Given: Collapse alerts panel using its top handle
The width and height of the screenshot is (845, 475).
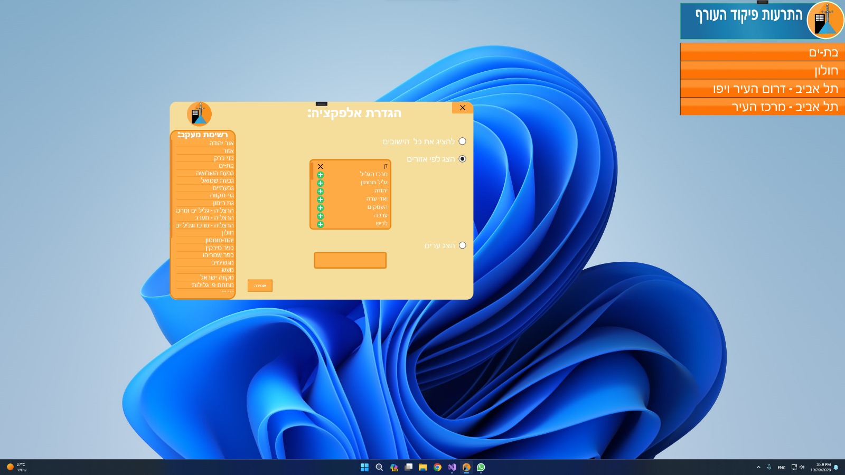Looking at the screenshot, I should 762,2.
